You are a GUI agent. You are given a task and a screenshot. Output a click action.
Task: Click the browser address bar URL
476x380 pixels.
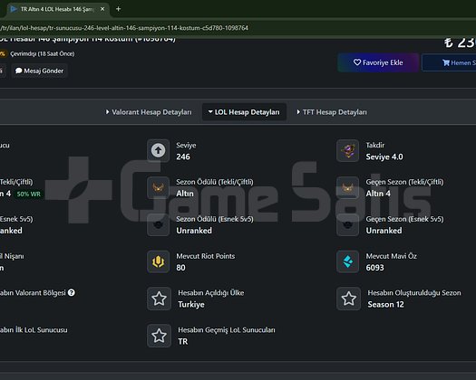click(124, 28)
